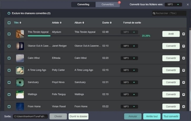Open Convertir tous les fichiers vers dropdown
Screen dimensions: 191x121
(x=173, y=4)
